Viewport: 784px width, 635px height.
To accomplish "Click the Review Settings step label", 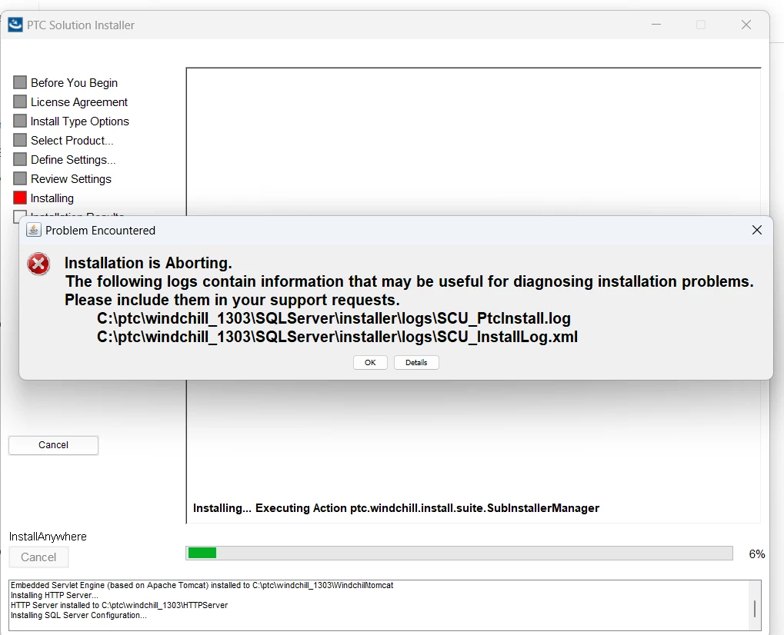I will (71, 179).
